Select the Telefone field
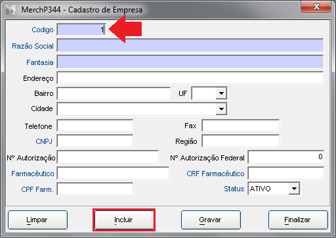 (x=95, y=126)
